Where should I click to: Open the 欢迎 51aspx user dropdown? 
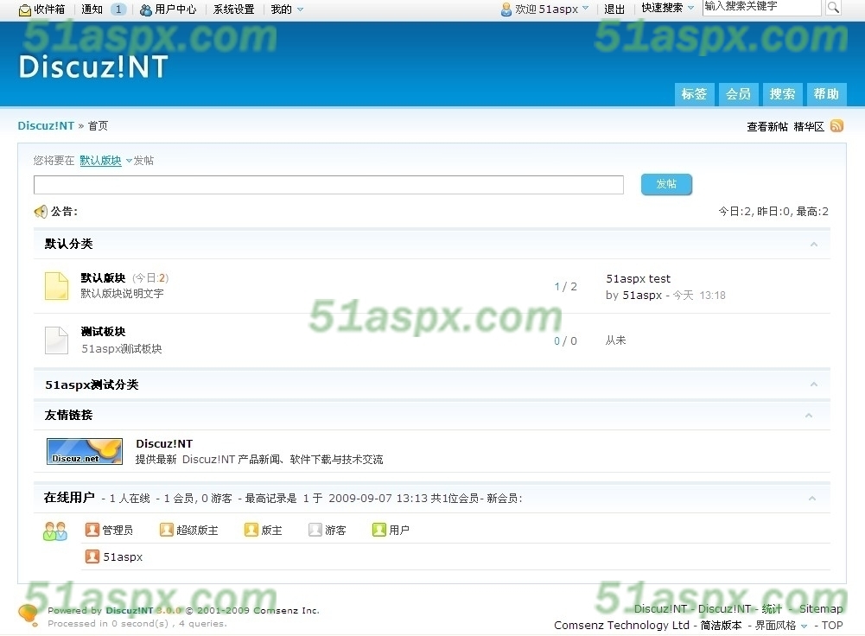coord(552,10)
